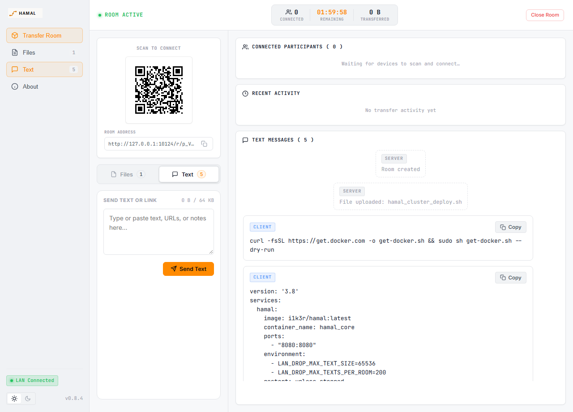Image resolution: width=573 pixels, height=412 pixels.
Task: Click the 0 B / 64 KB size counter
Action: tap(197, 200)
